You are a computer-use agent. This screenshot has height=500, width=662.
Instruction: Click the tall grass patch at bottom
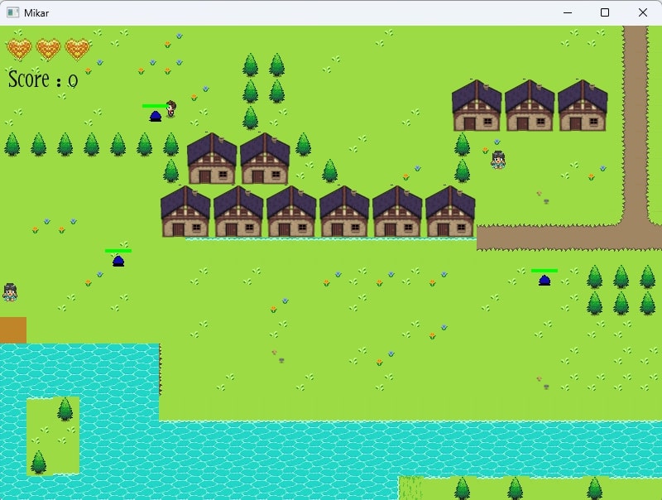[x=410, y=488]
